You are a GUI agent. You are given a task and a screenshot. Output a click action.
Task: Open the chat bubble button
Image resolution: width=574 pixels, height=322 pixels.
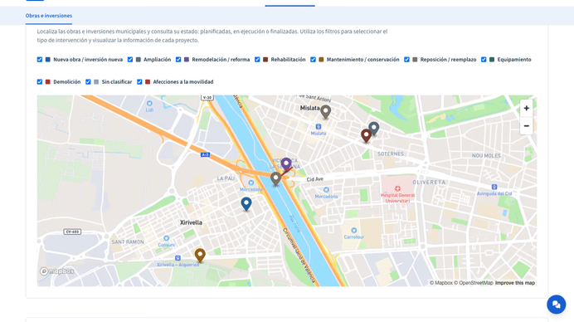pyautogui.click(x=556, y=305)
